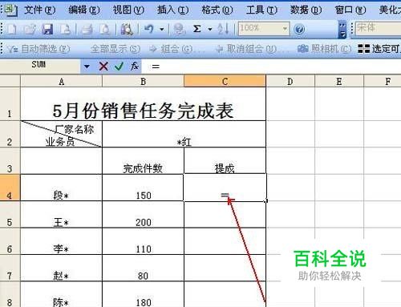
Task: Open the 格式(O) menu
Action: (217, 10)
